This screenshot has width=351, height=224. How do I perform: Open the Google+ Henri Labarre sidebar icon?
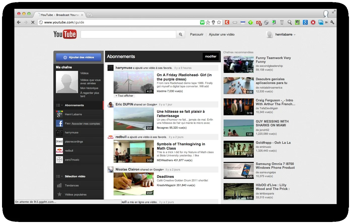(x=59, y=114)
